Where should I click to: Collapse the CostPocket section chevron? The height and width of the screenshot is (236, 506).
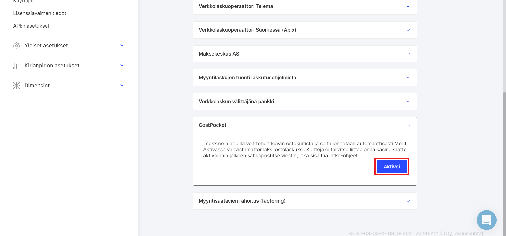pyautogui.click(x=408, y=125)
